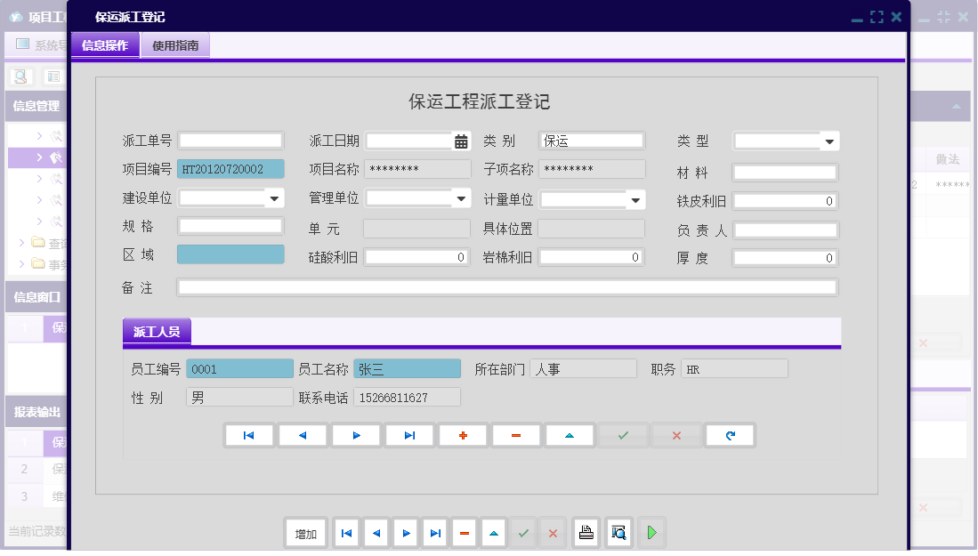Run the green execute arrow icon
Image resolution: width=978 pixels, height=556 pixels.
(651, 532)
